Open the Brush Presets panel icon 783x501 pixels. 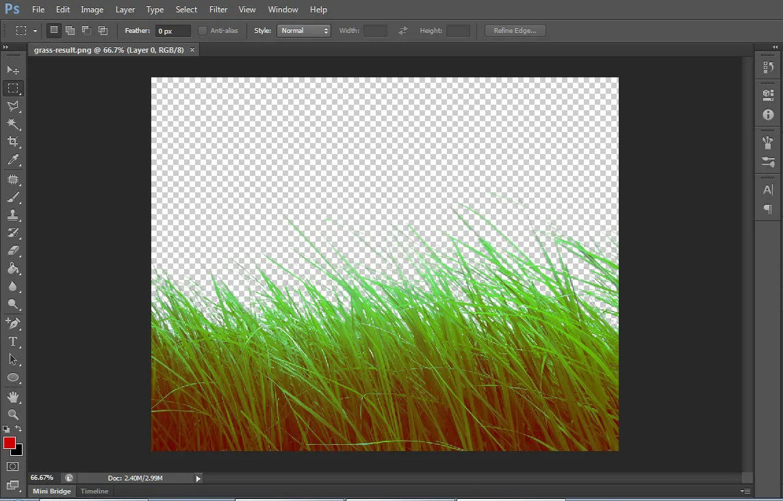pos(768,142)
